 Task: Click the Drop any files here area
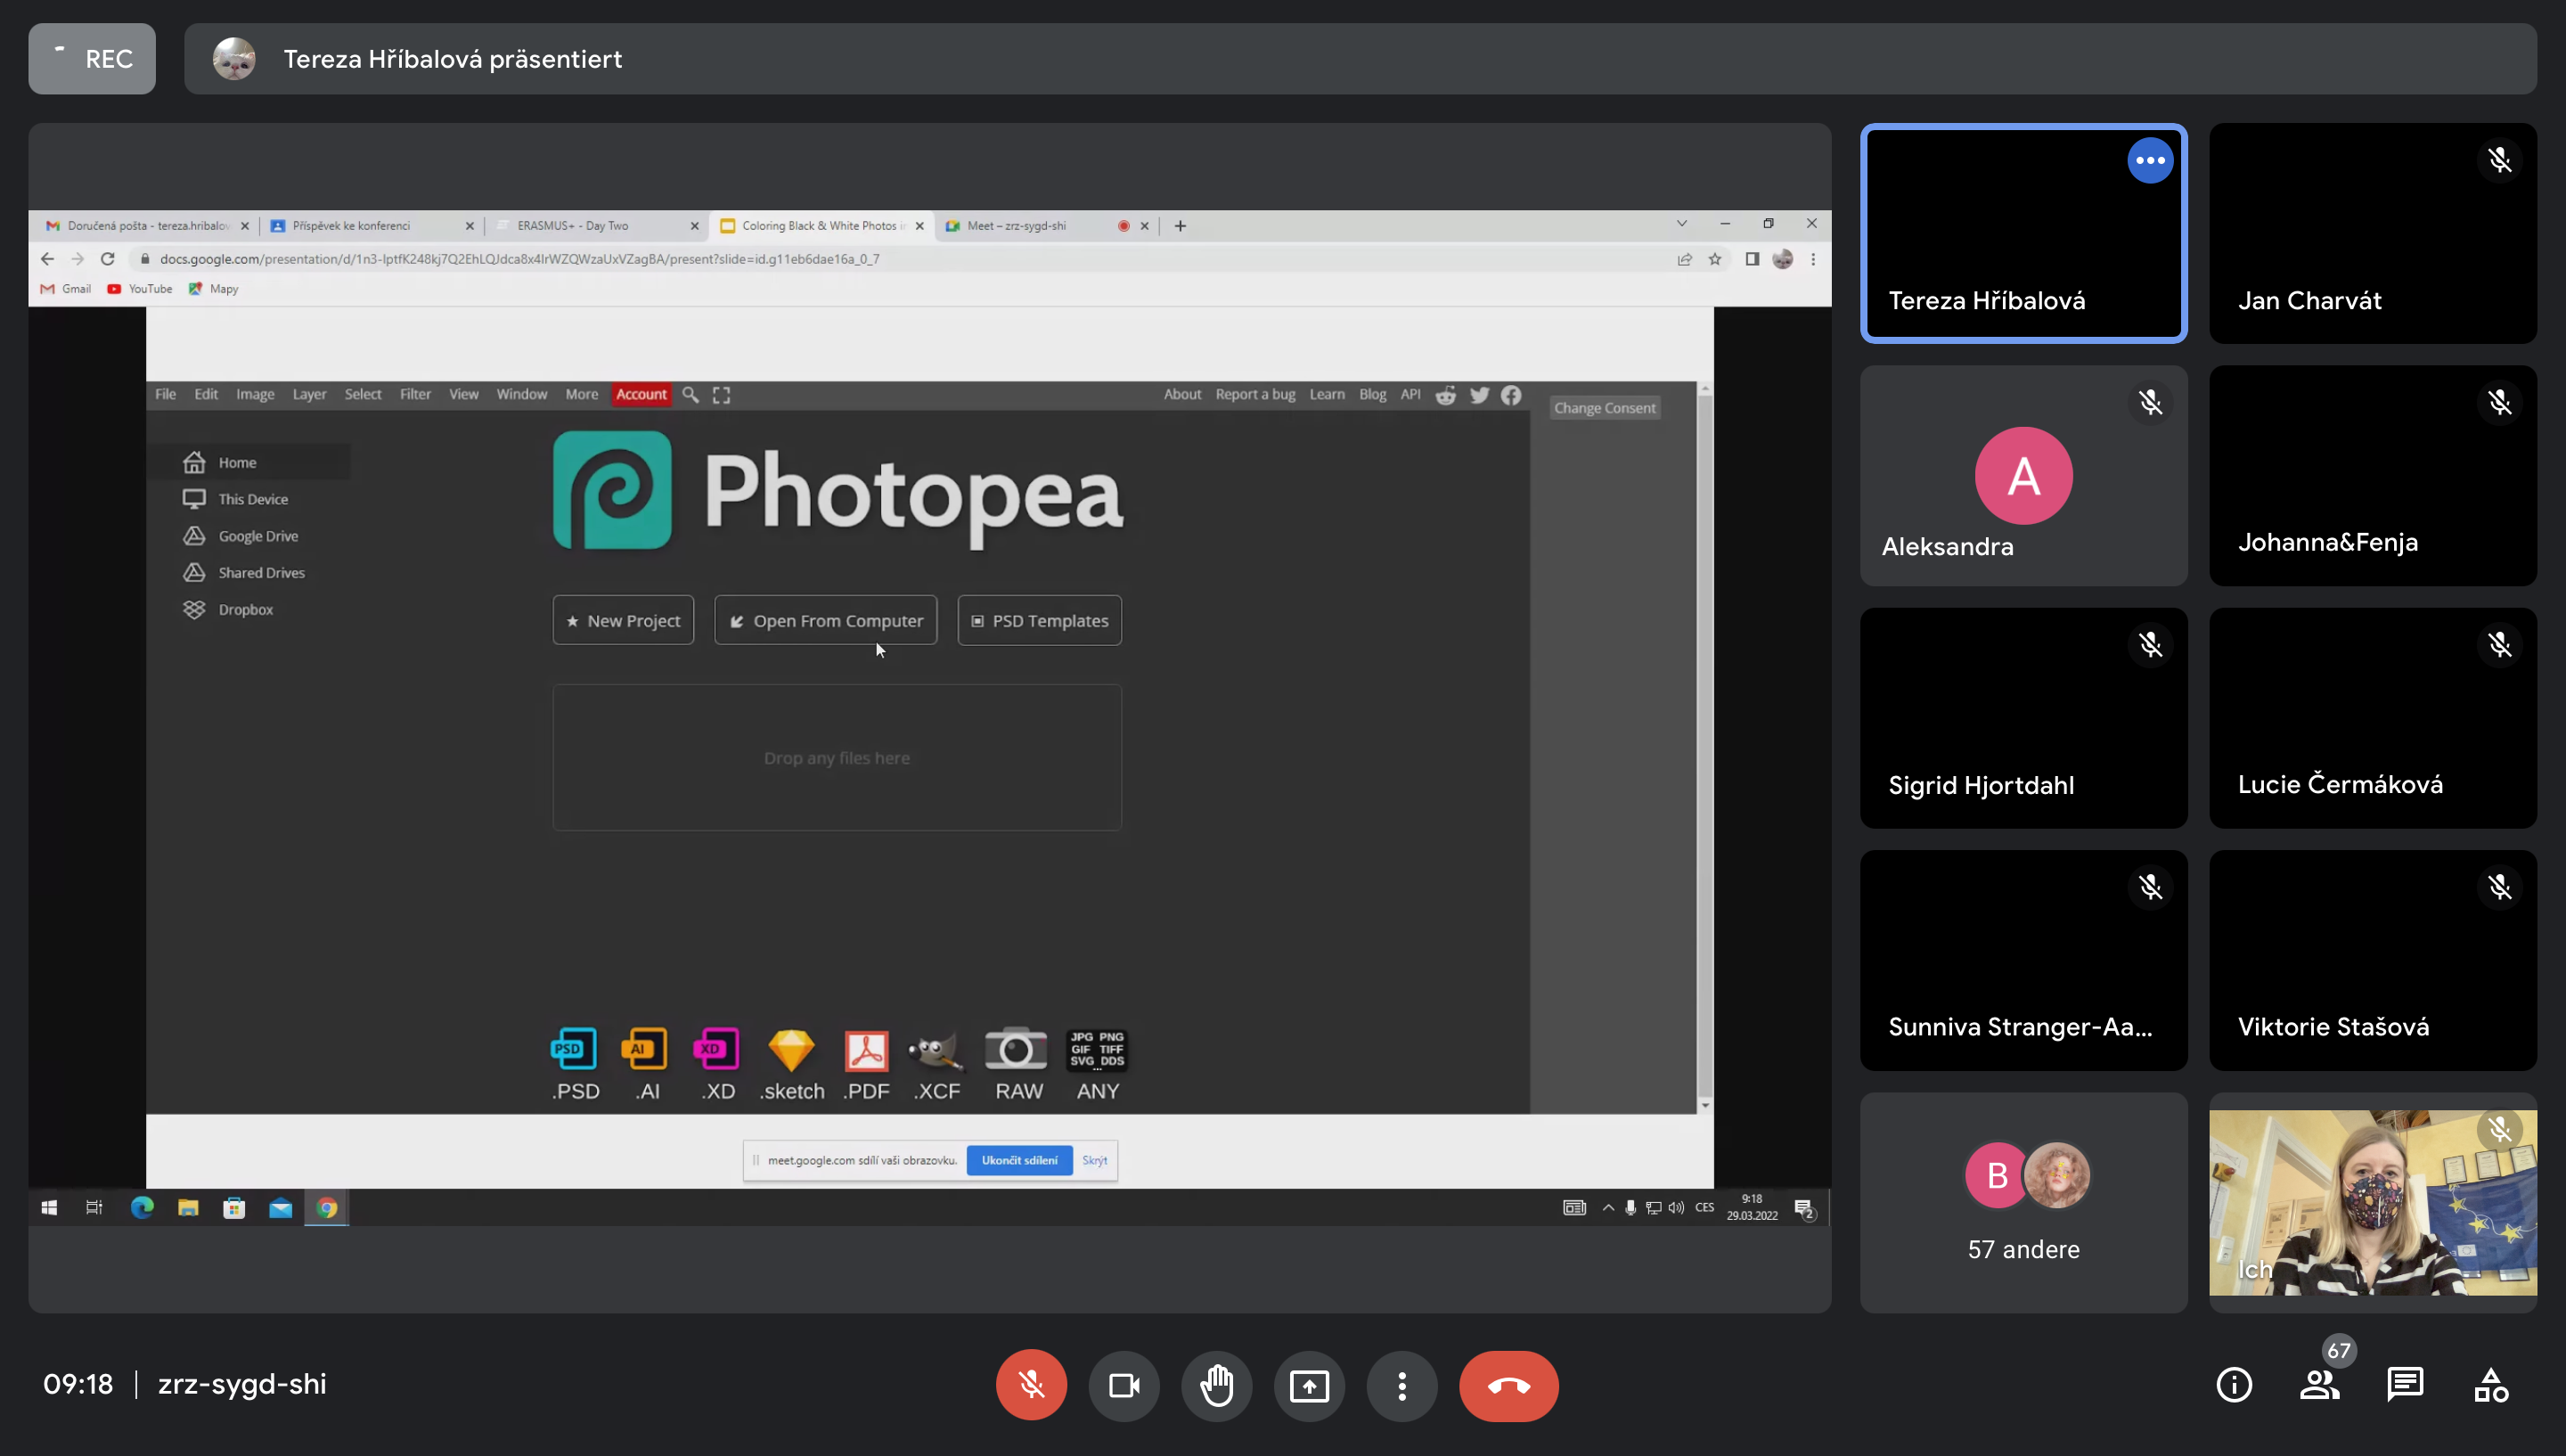pos(837,757)
